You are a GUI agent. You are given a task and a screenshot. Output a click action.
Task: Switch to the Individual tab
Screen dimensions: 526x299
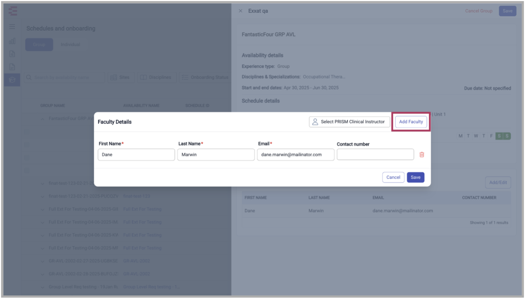coord(70,45)
